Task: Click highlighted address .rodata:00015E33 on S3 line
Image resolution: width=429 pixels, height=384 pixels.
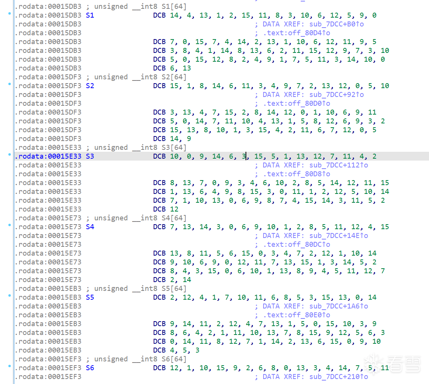Action: (48, 156)
